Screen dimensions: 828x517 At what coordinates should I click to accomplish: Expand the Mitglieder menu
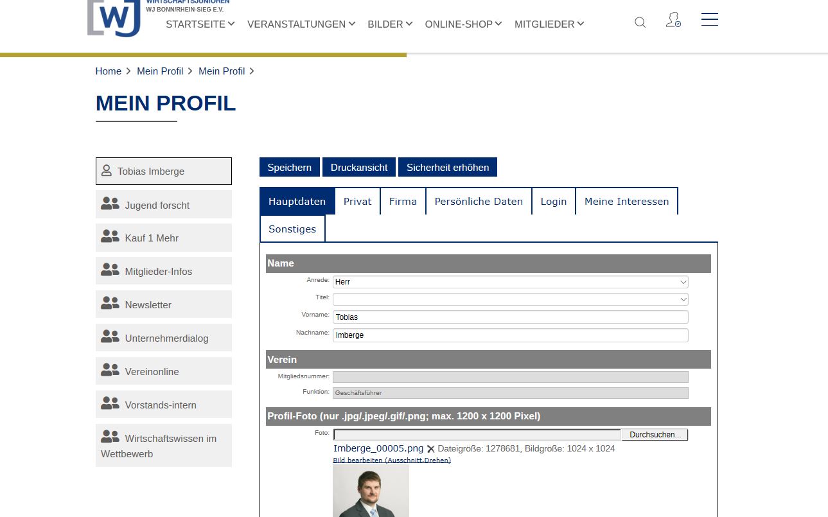(549, 24)
